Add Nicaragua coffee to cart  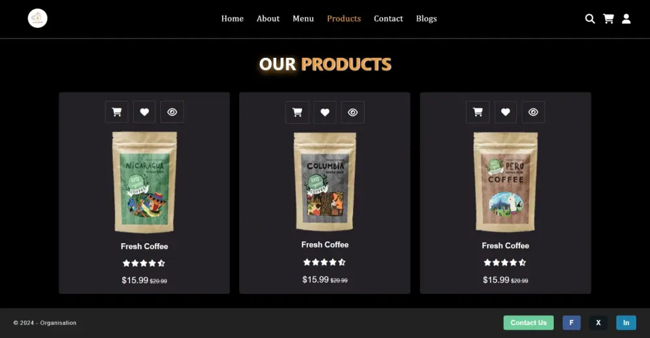click(x=117, y=112)
